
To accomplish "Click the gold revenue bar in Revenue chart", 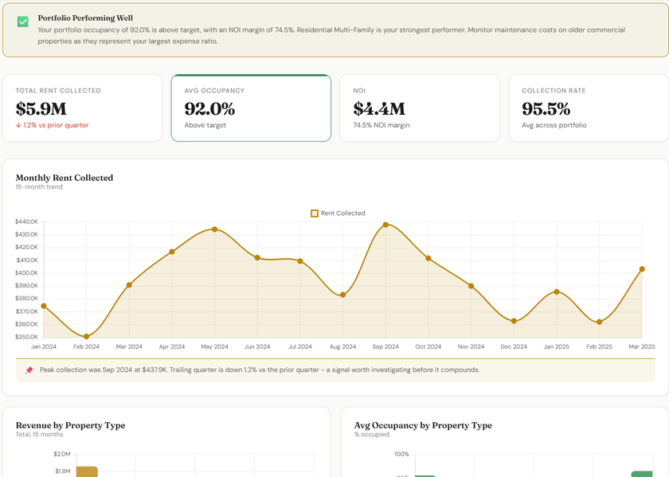I will coord(87,471).
